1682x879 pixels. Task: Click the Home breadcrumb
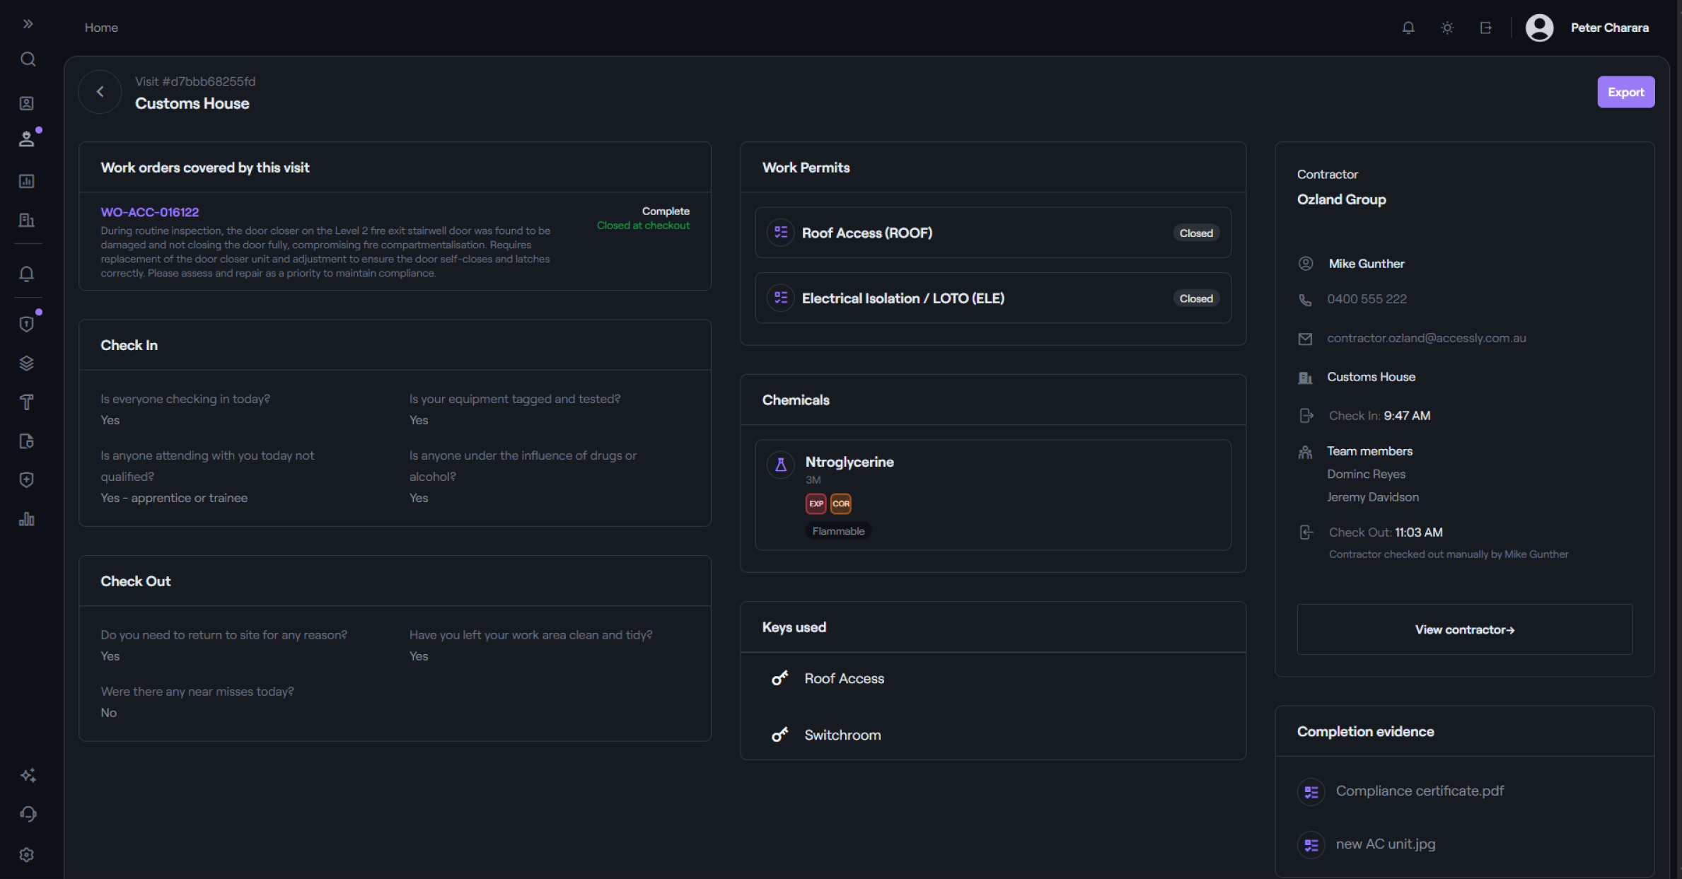[x=101, y=28]
